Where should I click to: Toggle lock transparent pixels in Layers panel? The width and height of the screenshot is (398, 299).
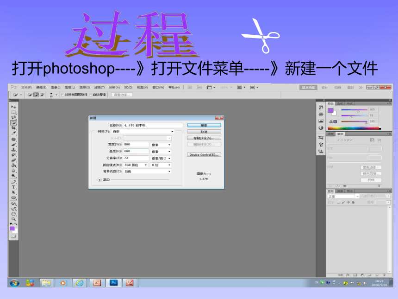339,203
